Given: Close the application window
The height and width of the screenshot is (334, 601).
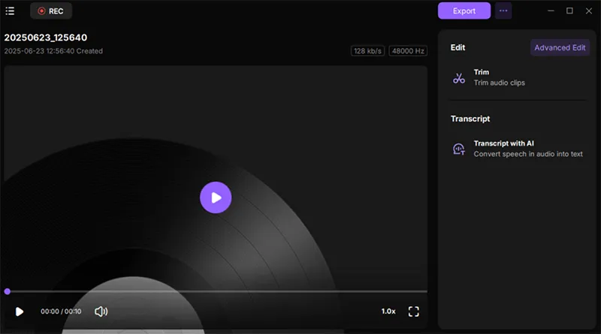Looking at the screenshot, I should 589,11.
